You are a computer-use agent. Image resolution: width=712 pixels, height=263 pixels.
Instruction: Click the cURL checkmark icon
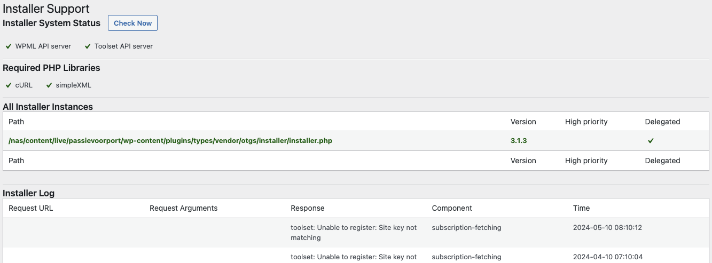(x=9, y=85)
